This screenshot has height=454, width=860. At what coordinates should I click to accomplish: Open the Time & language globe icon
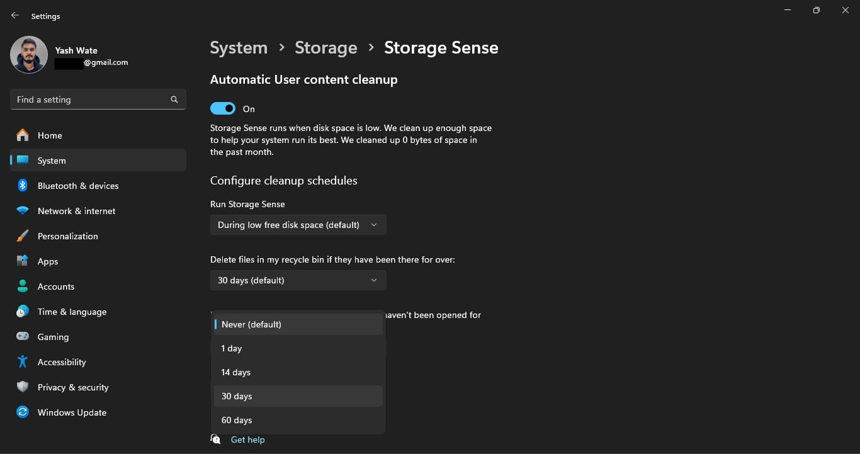(23, 312)
